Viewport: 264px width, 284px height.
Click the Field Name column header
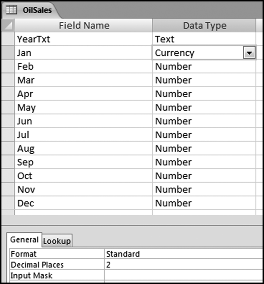click(x=84, y=26)
